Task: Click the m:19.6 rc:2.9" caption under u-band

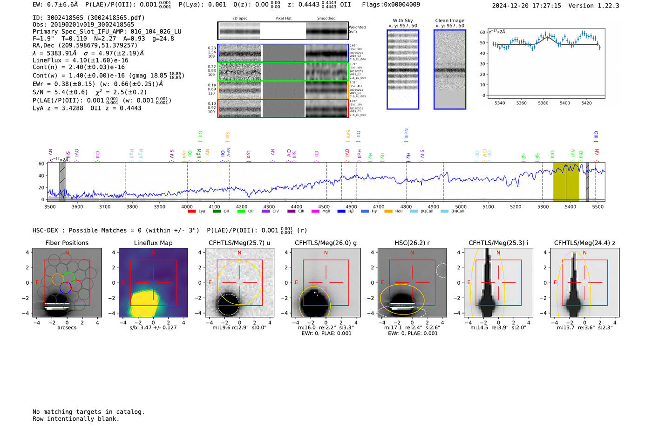Action: [239, 328]
